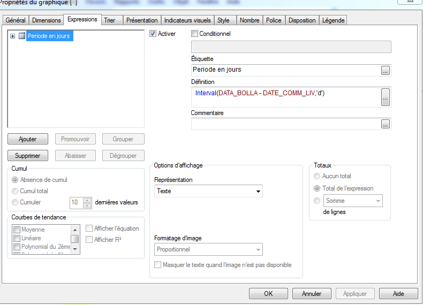Switch to the Général tab
The image size is (423, 305).
16,20
